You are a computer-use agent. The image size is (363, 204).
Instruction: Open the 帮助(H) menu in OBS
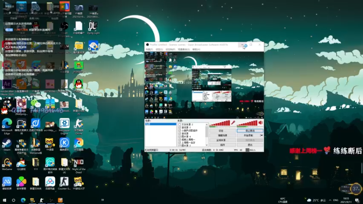point(196,49)
